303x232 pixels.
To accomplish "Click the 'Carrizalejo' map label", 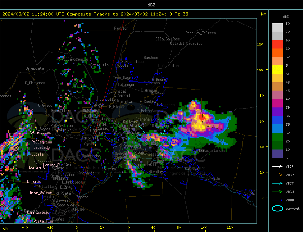I will pos(38,212).
